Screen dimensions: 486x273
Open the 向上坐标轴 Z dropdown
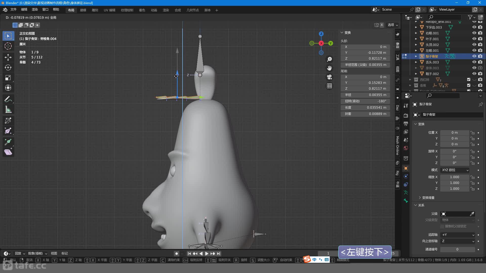458,241
